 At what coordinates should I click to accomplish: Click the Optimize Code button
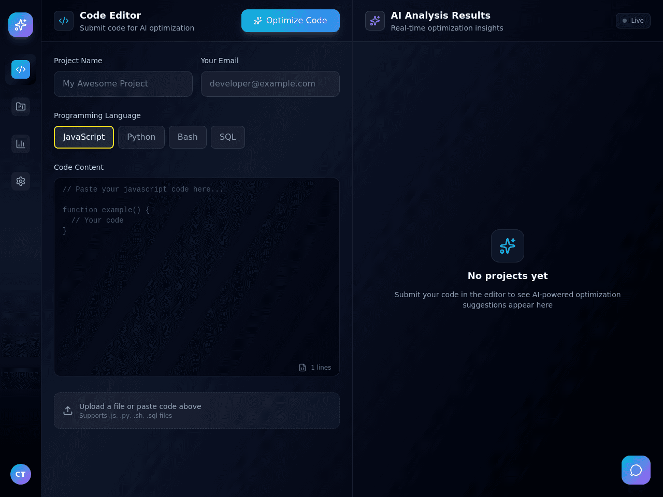coord(291,21)
